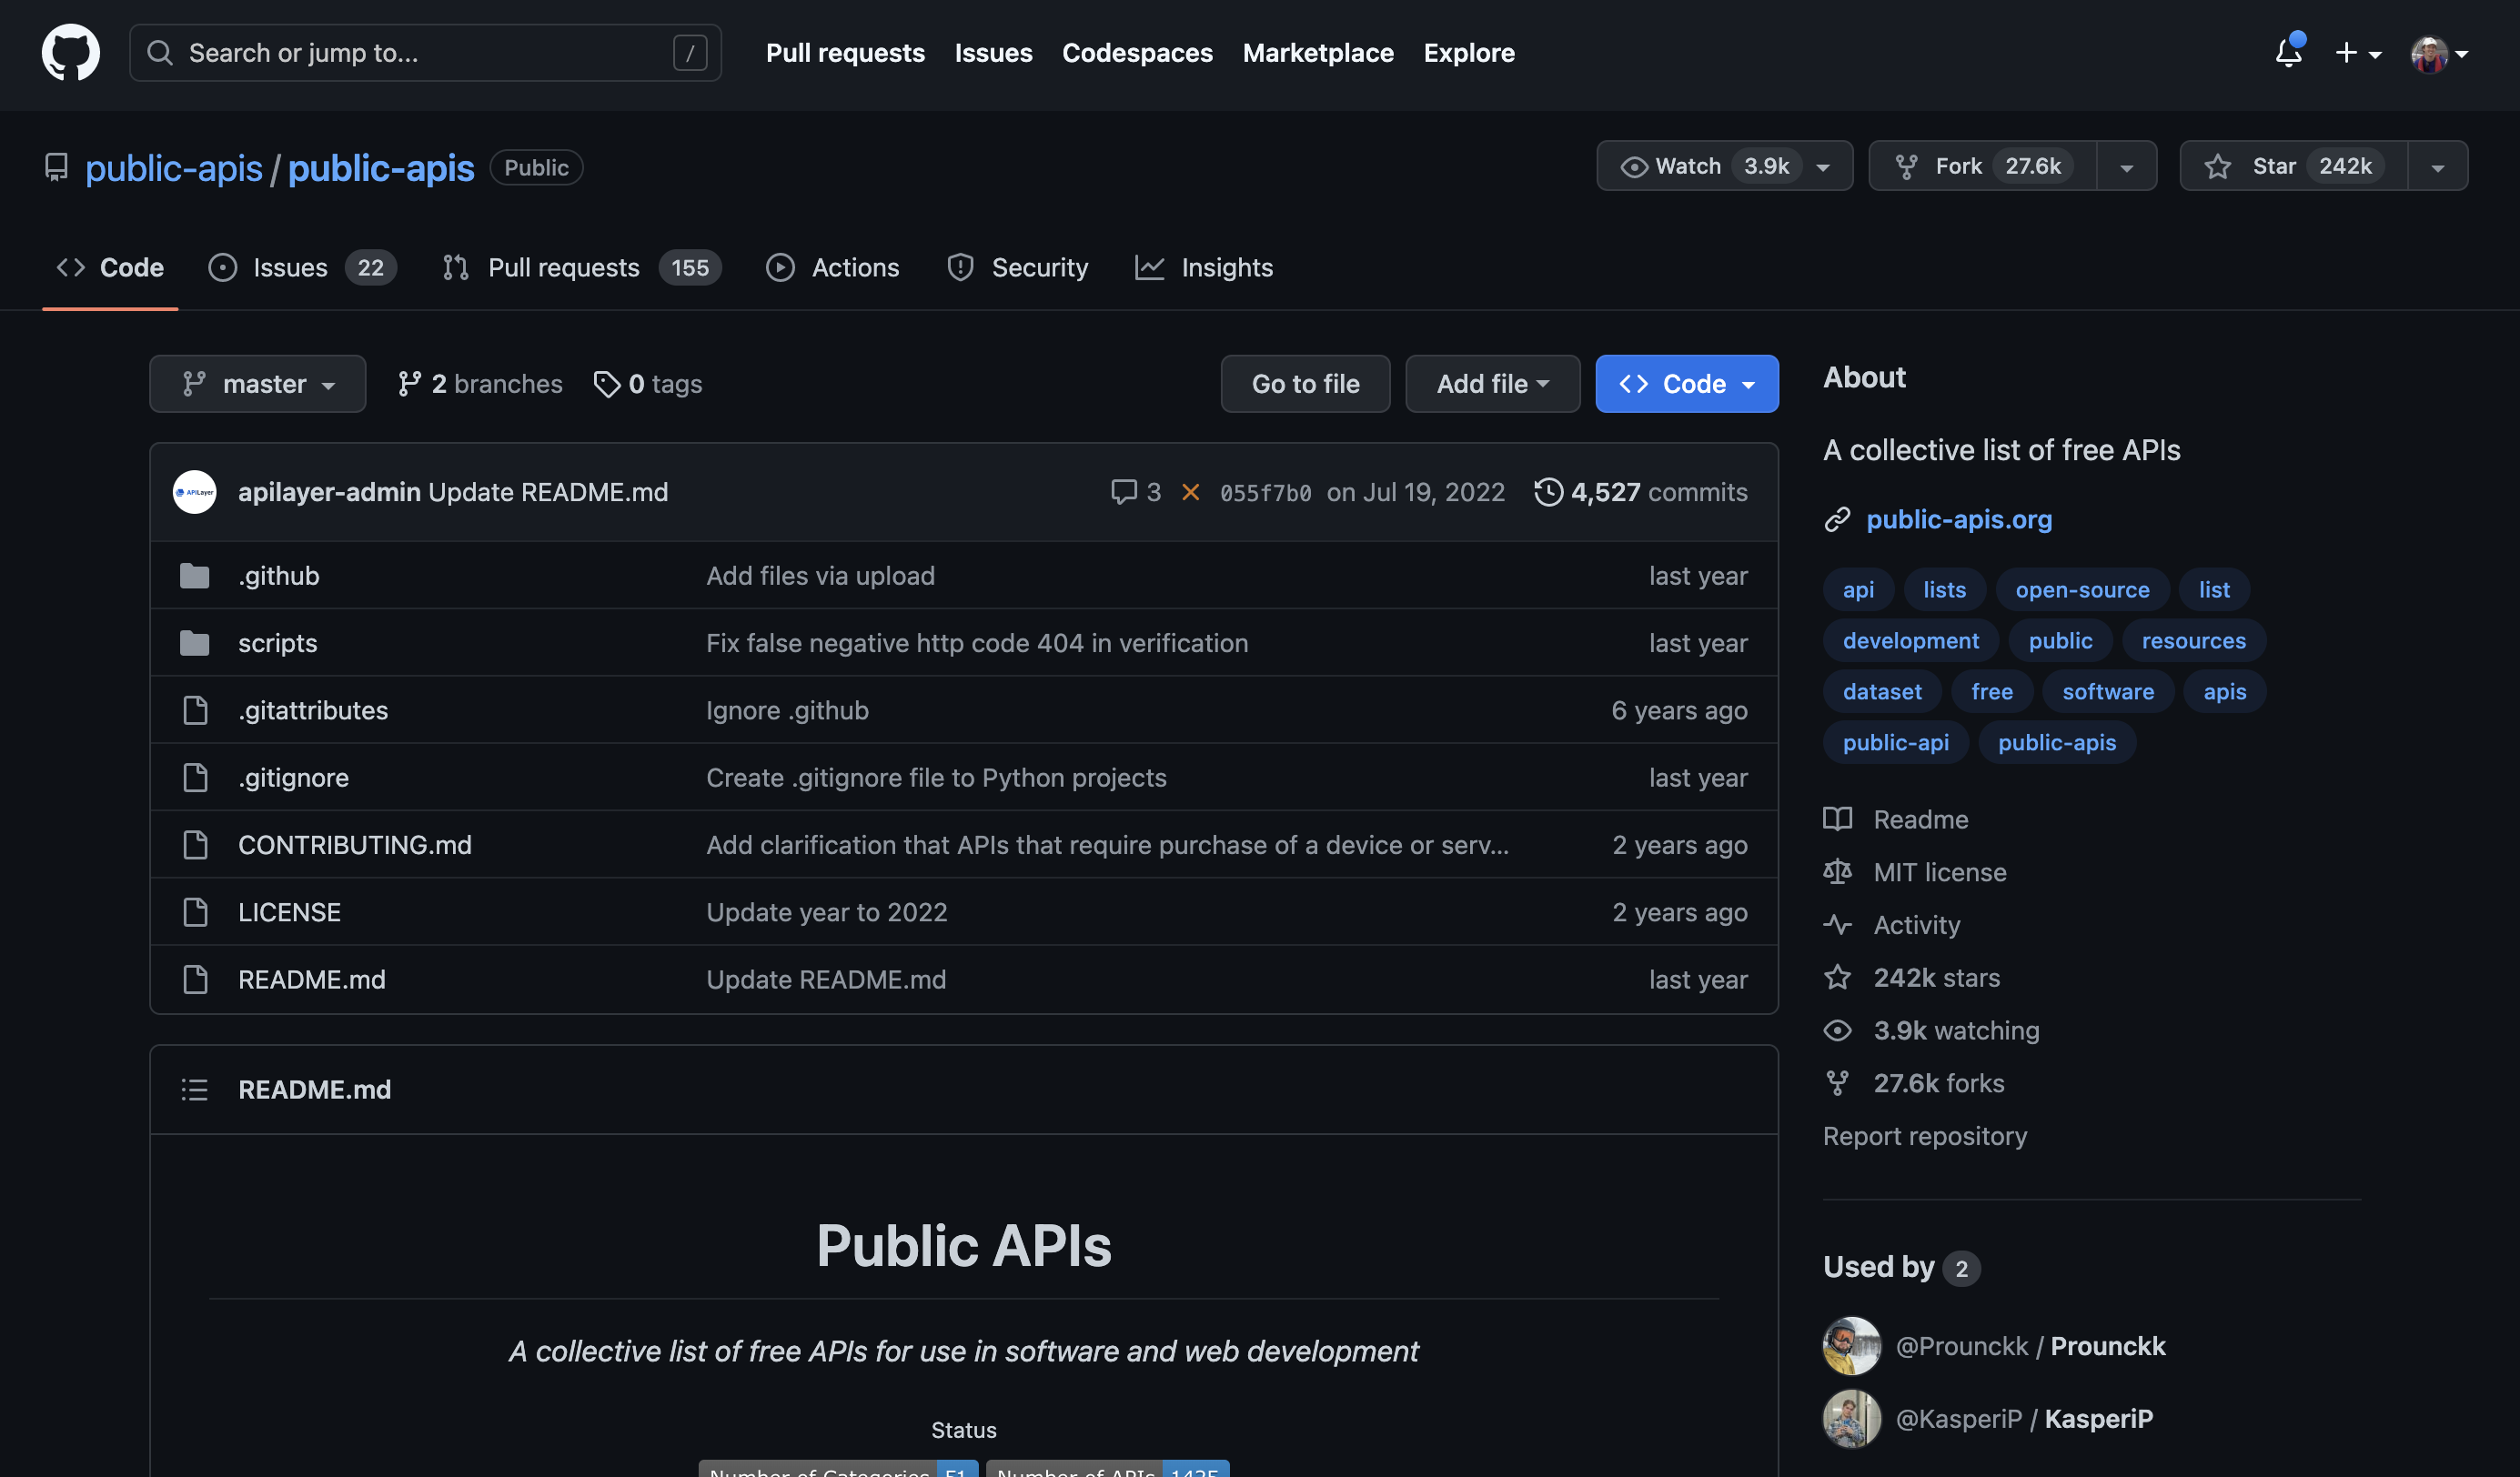2520x1477 pixels.
Task: Select the public-api topic tag
Action: 1895,742
